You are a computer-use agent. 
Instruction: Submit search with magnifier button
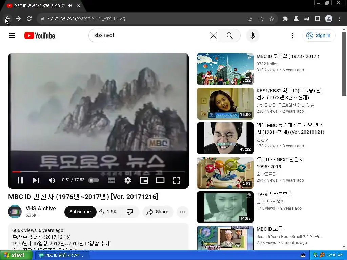[x=230, y=35]
